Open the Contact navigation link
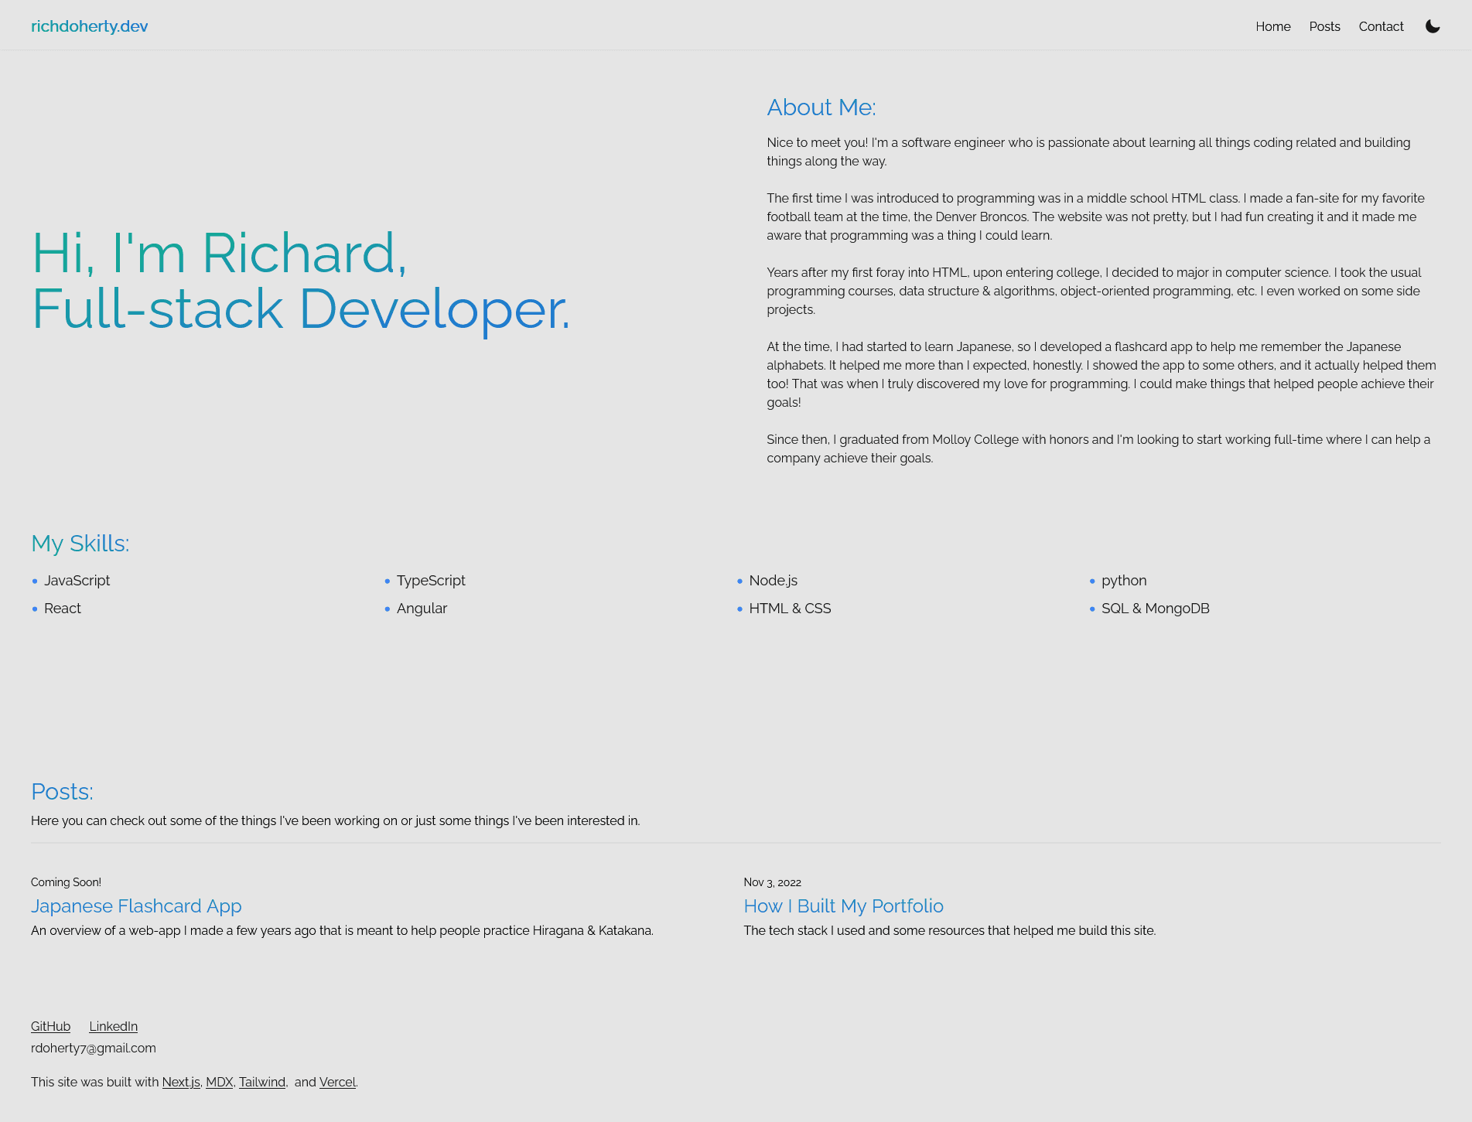Viewport: 1472px width, 1122px height. [1381, 26]
